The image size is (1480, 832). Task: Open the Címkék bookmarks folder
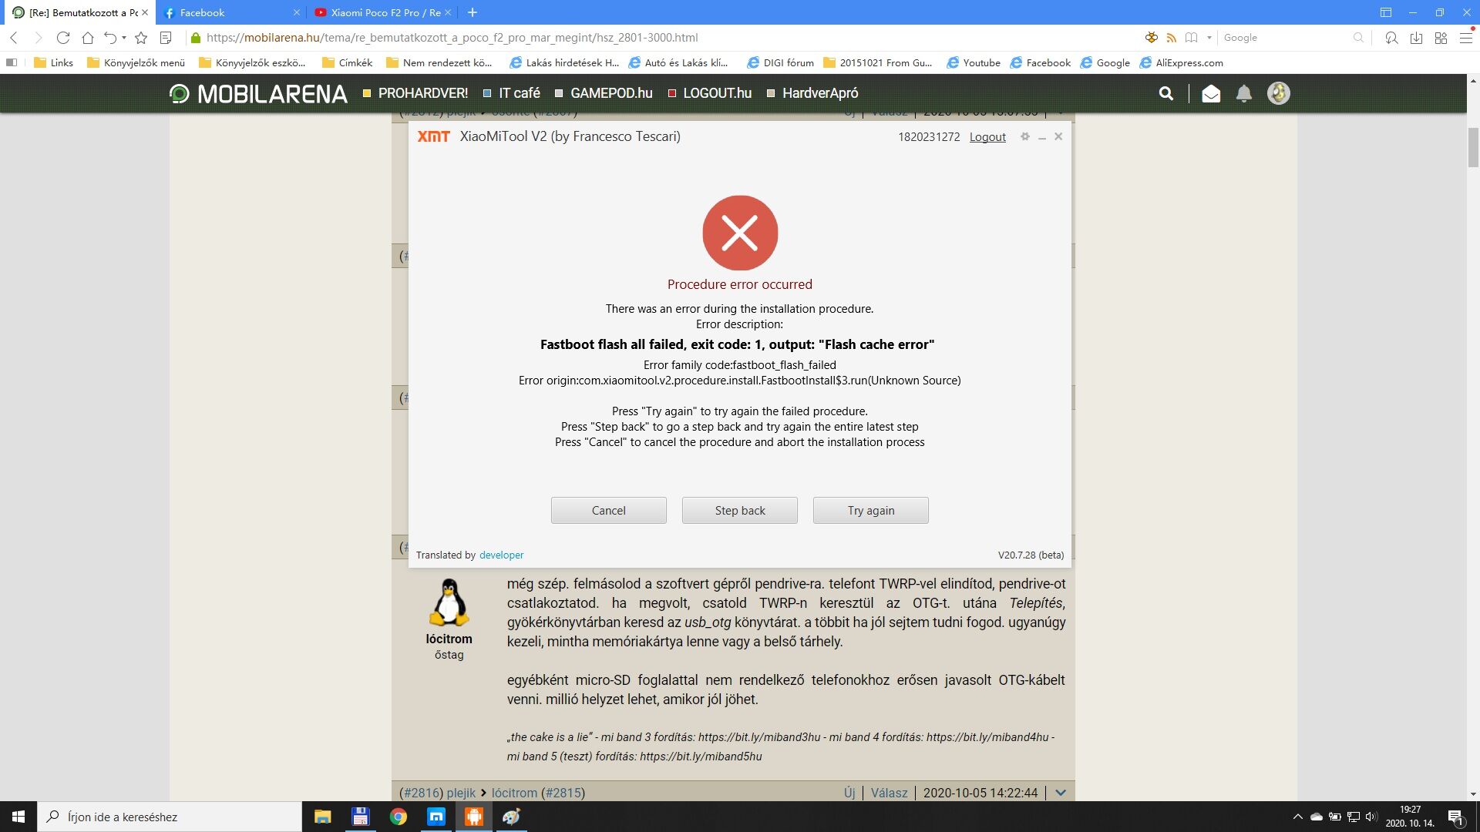[347, 62]
